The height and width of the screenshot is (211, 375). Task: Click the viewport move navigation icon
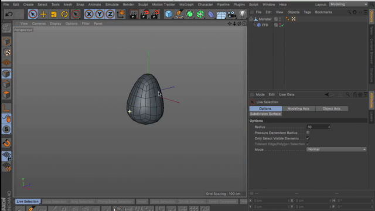[230, 23]
